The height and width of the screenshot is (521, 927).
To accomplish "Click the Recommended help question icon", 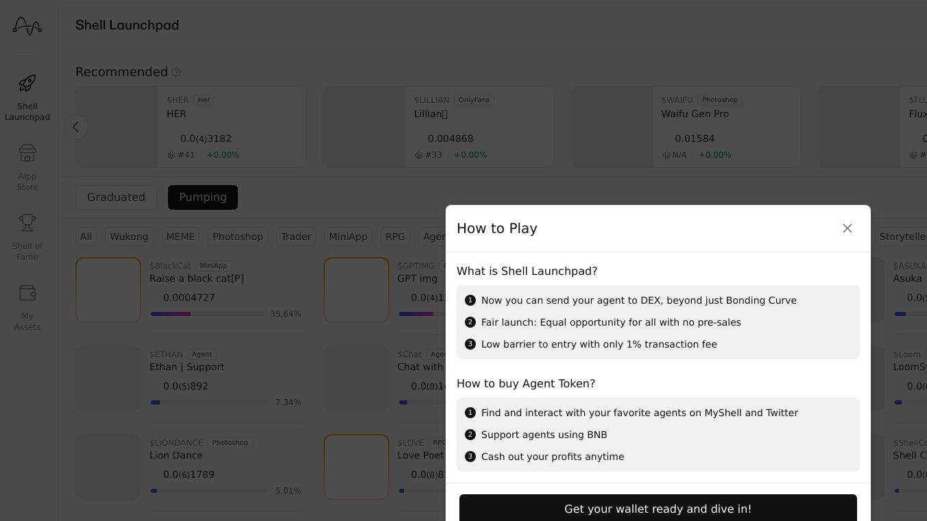I will pos(176,72).
